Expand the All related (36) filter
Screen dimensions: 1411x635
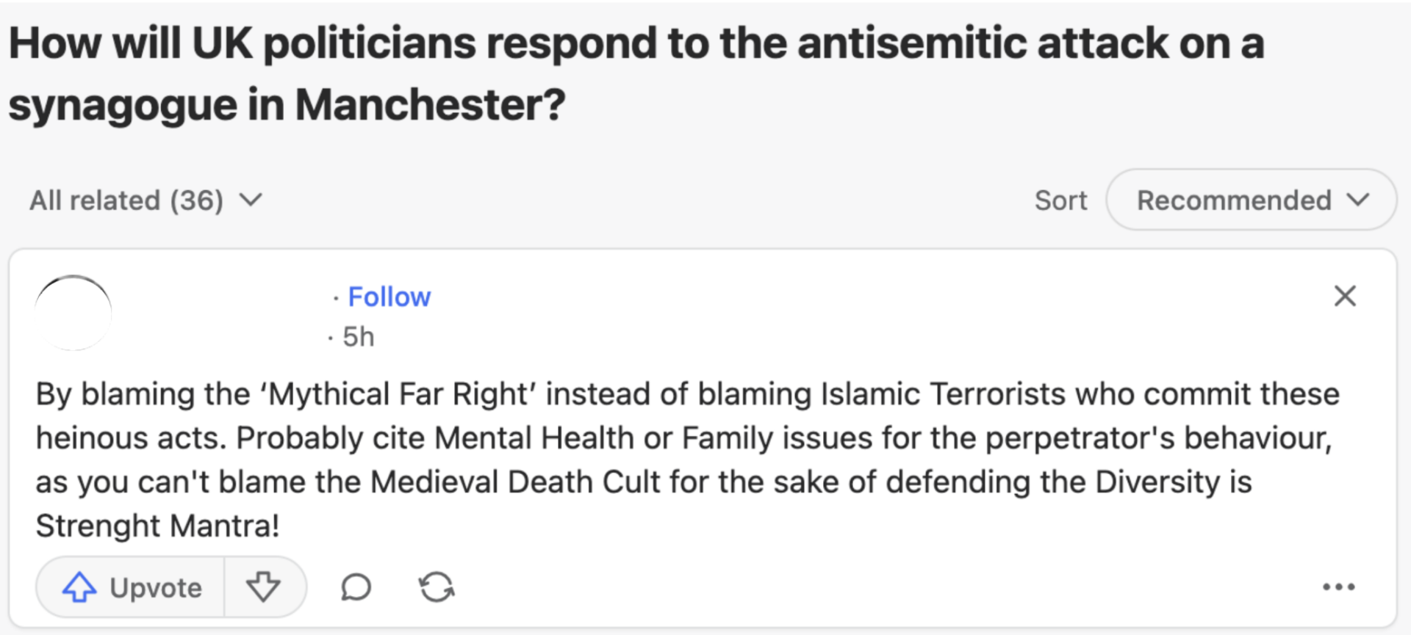(126, 200)
